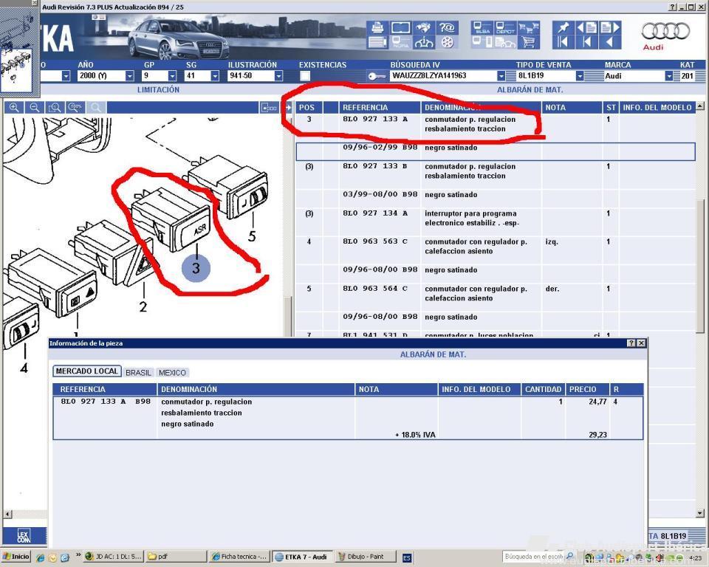709x567 pixels.
Task: Select part number 8L0 963 564 C
Action: [375, 289]
